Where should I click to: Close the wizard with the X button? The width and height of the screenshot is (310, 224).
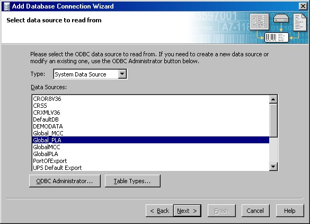[x=303, y=6]
